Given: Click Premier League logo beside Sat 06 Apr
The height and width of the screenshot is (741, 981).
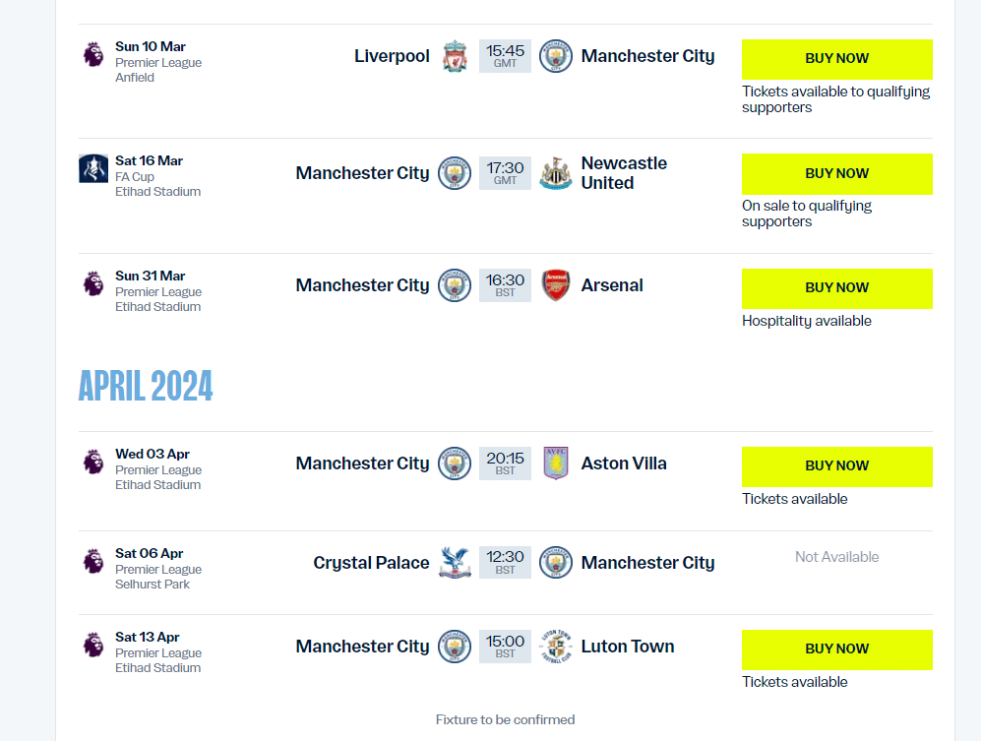Looking at the screenshot, I should [x=93, y=561].
